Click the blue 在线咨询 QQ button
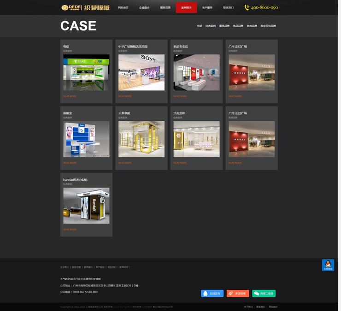The width and height of the screenshot is (341, 311). (212, 293)
